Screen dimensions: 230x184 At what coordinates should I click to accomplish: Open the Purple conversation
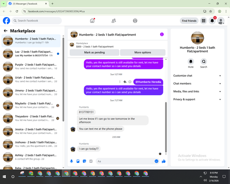coord(31,67)
